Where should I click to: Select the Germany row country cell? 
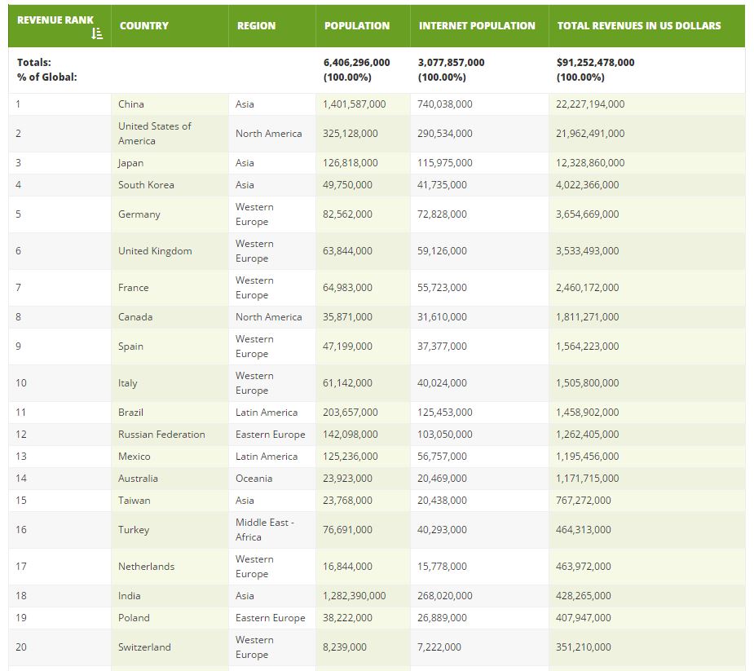[170, 214]
